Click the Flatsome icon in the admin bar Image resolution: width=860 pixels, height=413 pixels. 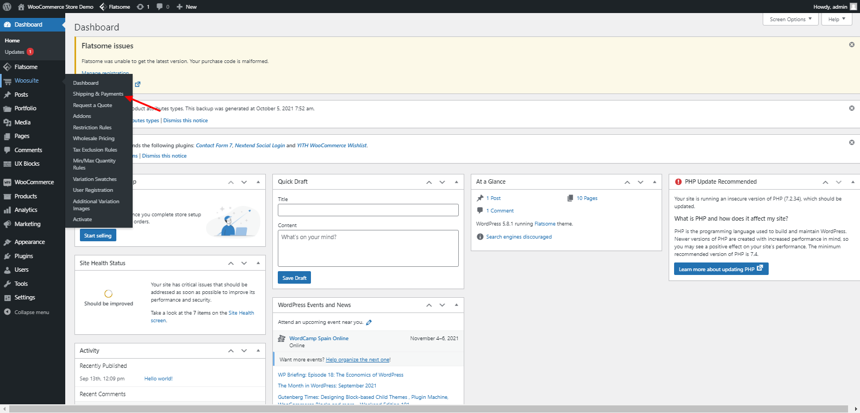103,7
